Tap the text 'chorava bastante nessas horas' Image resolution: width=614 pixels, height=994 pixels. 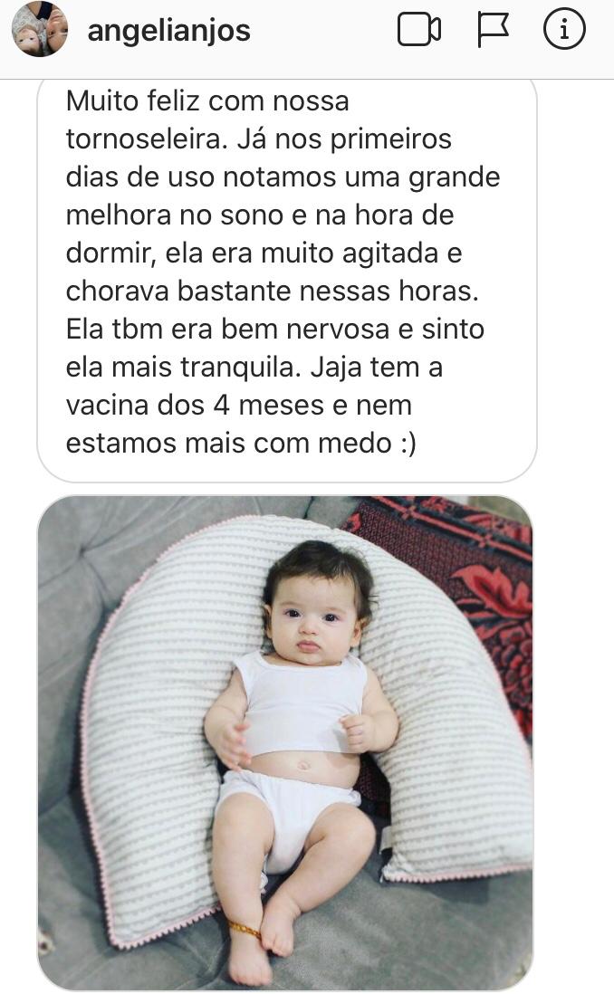click(272, 291)
